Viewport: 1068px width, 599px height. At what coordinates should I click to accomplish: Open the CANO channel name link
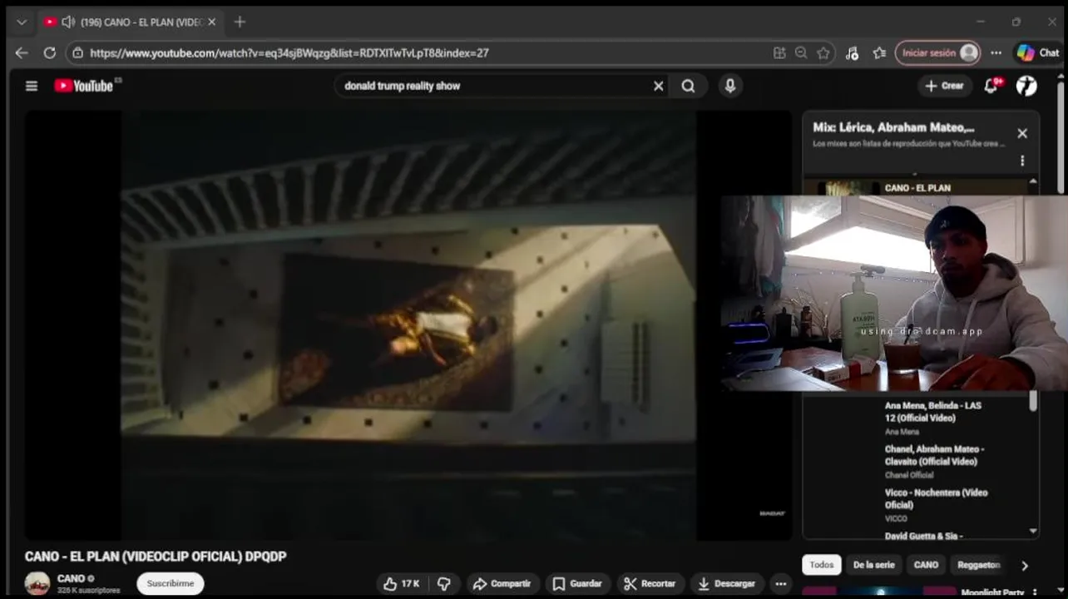pos(72,578)
